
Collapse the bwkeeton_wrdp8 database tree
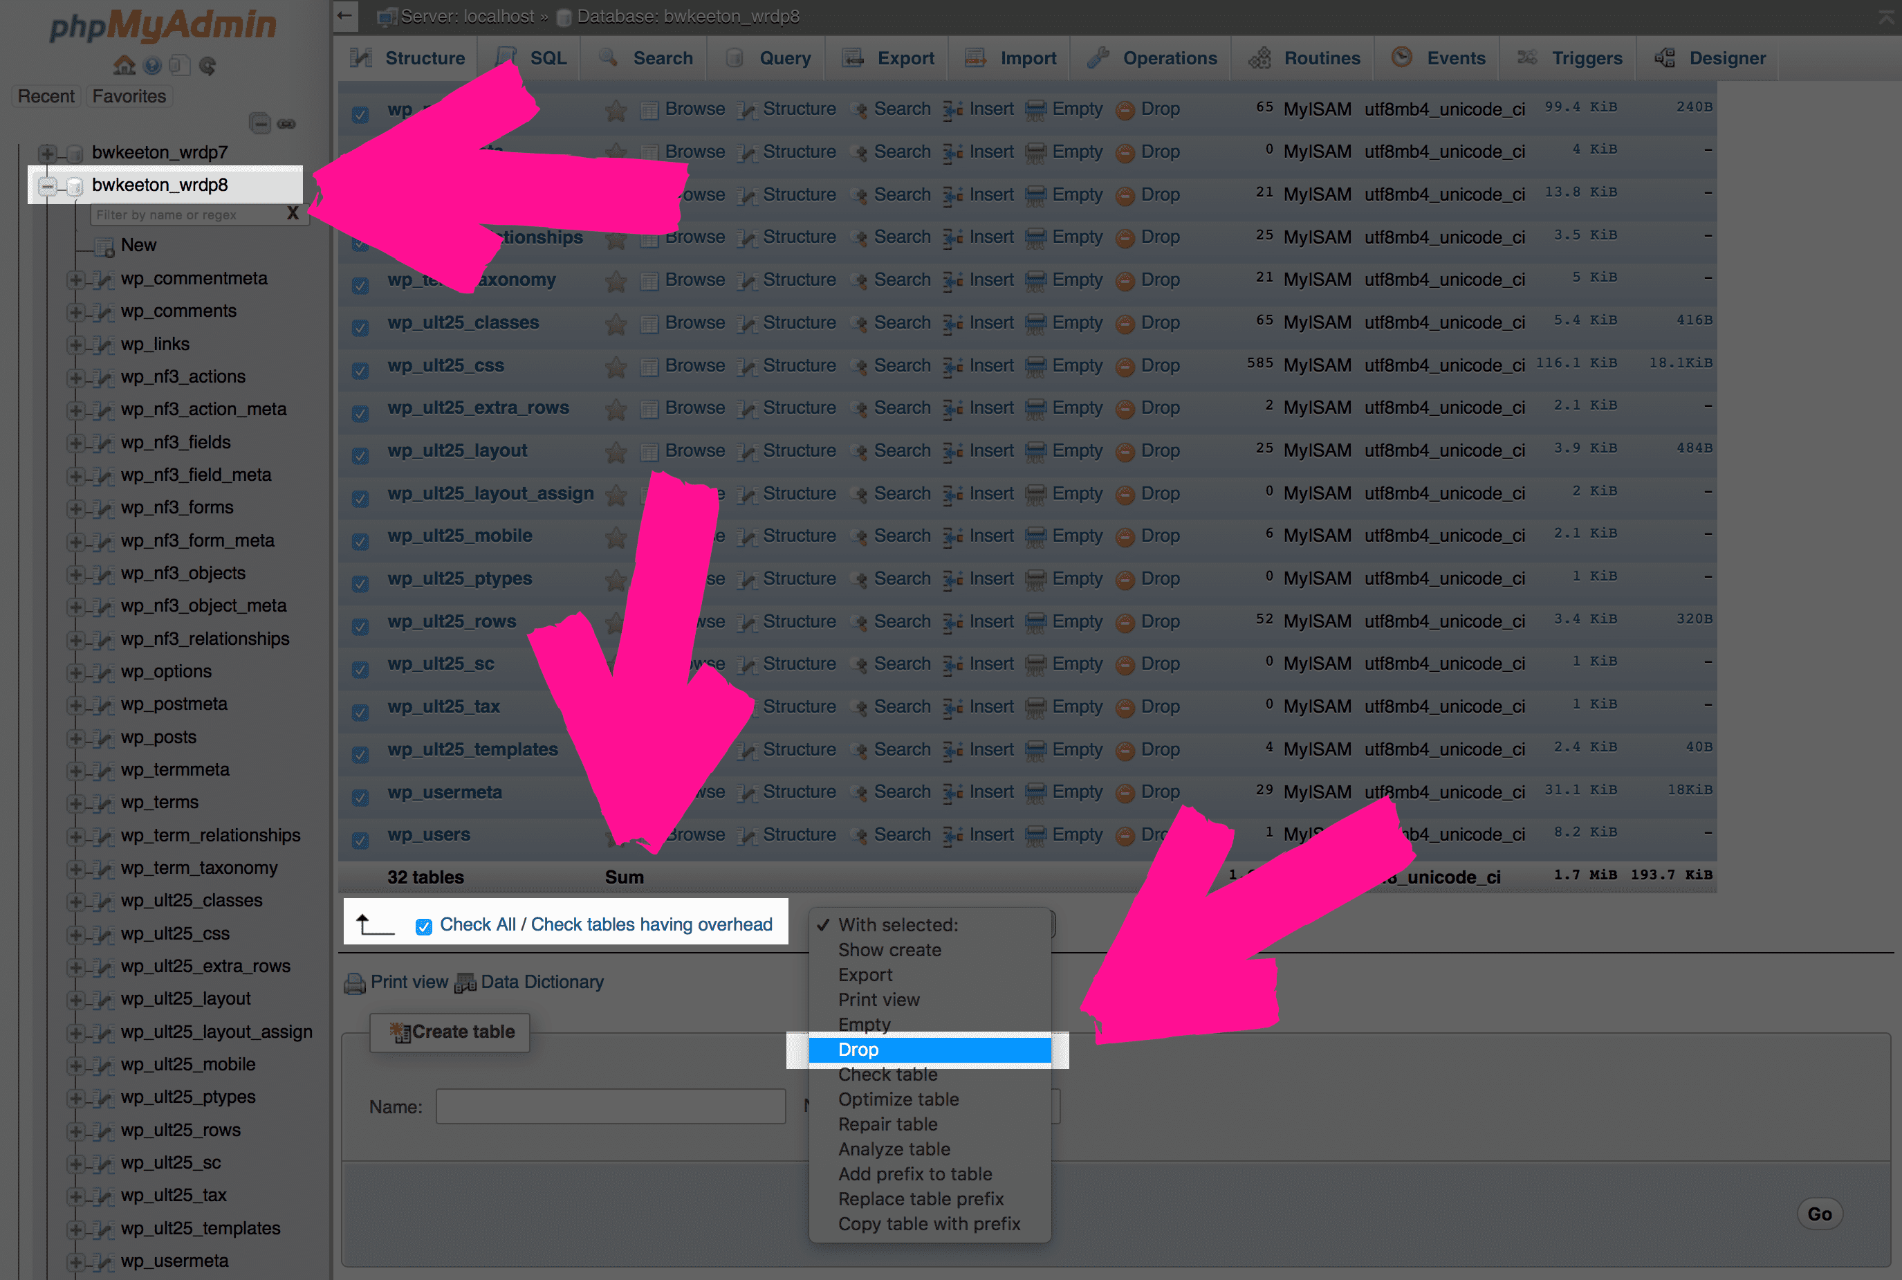pyautogui.click(x=48, y=185)
